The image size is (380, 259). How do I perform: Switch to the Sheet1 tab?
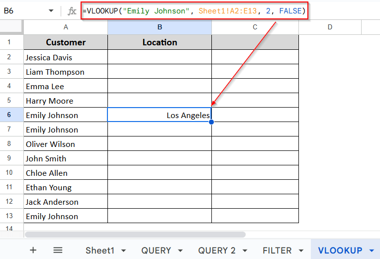pos(100,250)
